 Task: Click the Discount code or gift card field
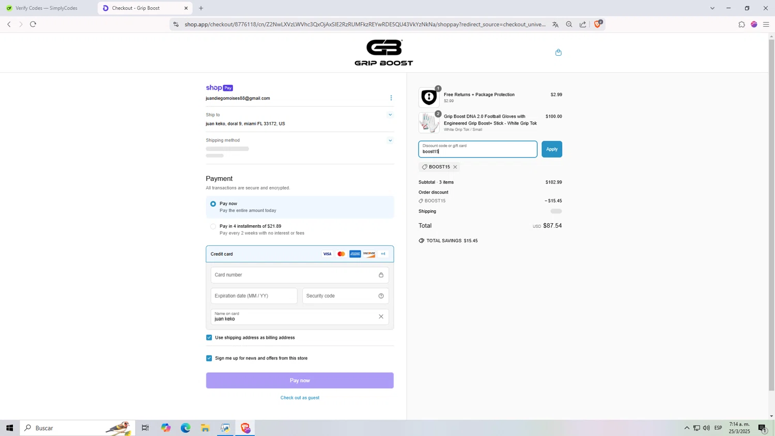point(478,149)
